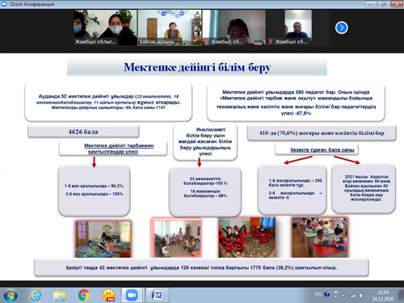Open the taskbar clock showing 11:14
This screenshot has width=404, height=303.
point(383,296)
